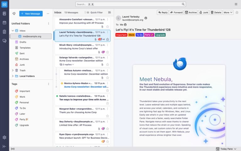241x151 pixels.
Task: Toggle the Quick Filter bar
Action: click(x=94, y=13)
